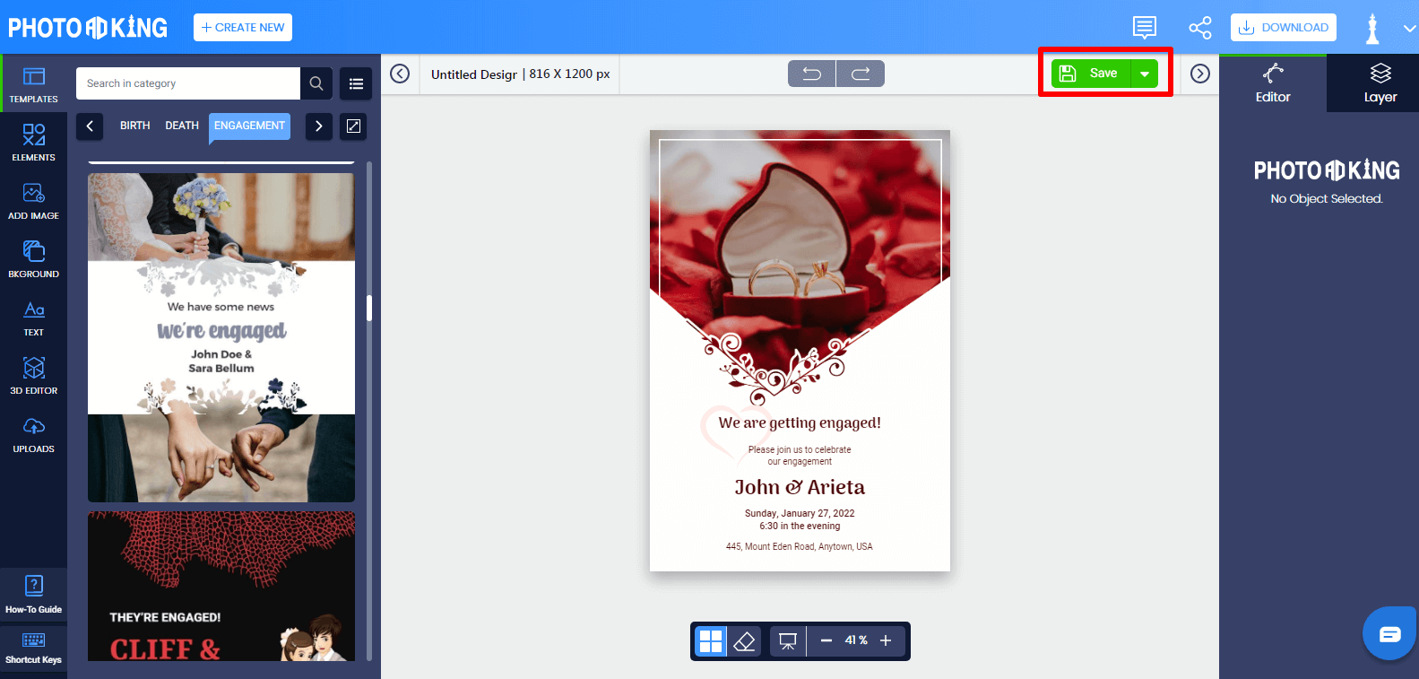Increase canvas zoom with plus button
The image size is (1419, 679).
(886, 640)
